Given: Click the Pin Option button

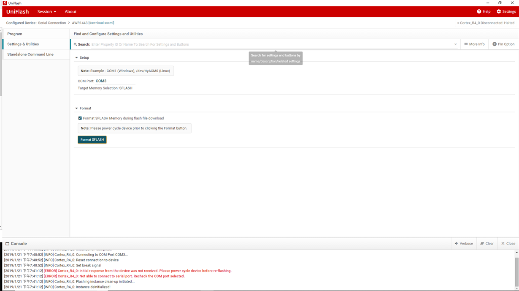Looking at the screenshot, I should [503, 44].
